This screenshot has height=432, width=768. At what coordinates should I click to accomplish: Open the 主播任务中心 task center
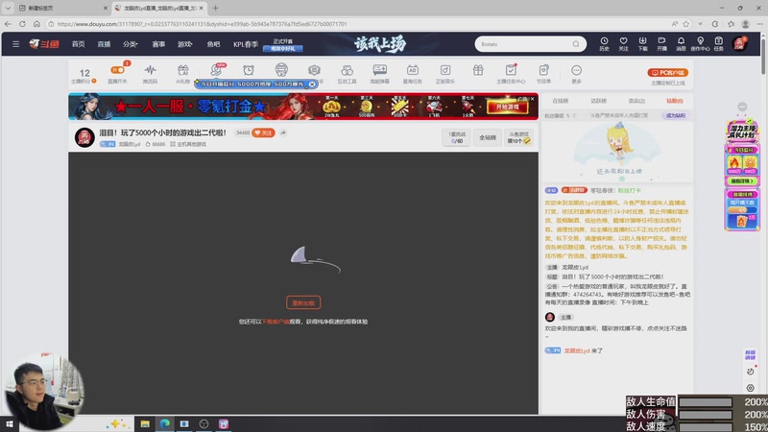[x=511, y=74]
